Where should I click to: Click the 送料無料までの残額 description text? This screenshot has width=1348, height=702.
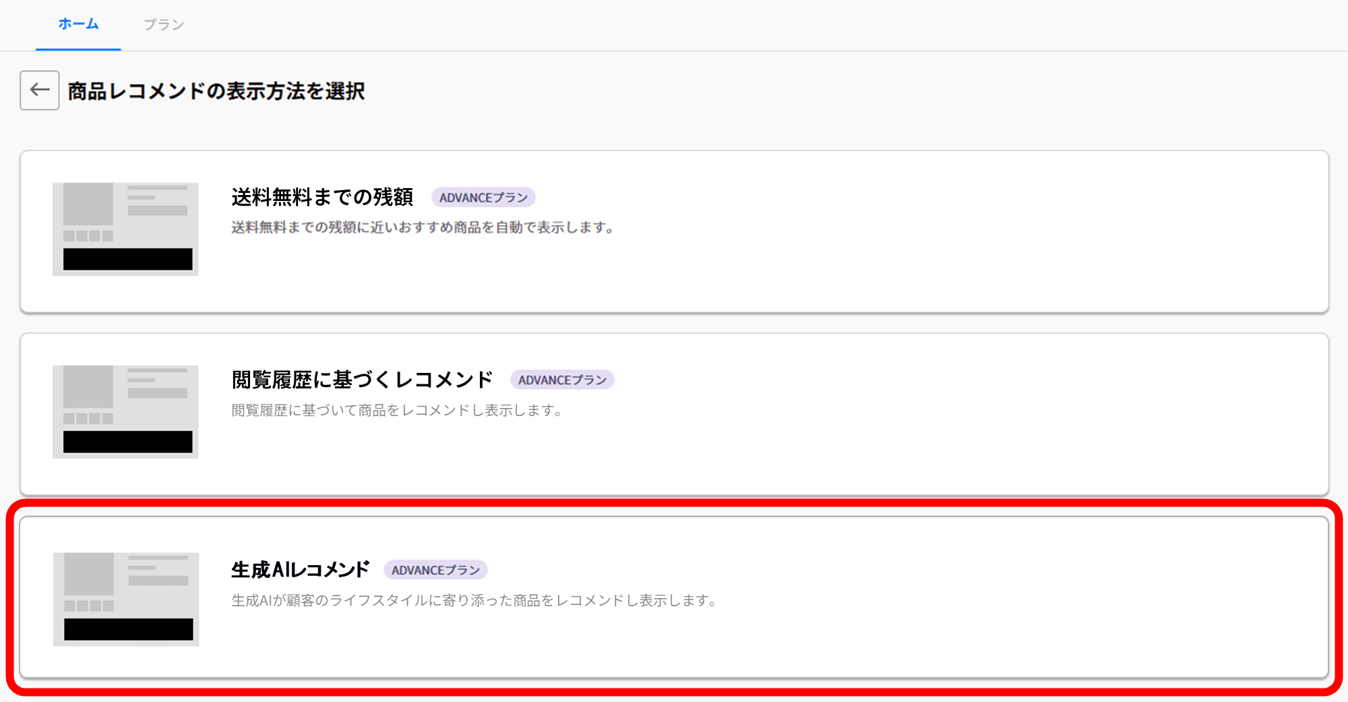pos(423,228)
